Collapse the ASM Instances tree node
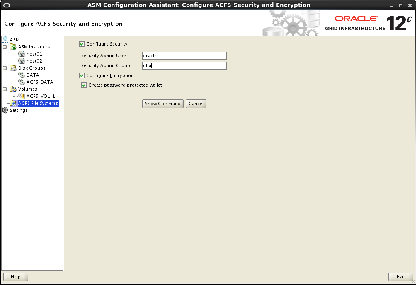Viewport: 417px width, 285px height. (5, 47)
